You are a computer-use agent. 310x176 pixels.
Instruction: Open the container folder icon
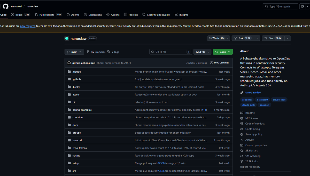click(69, 117)
